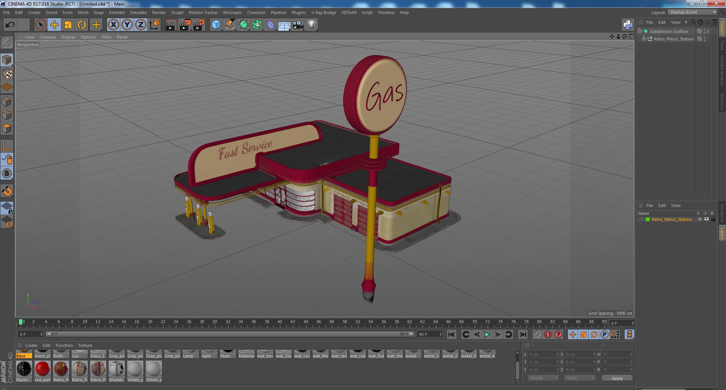Image resolution: width=726 pixels, height=390 pixels.
Task: Add a Cube primitive object
Action: coord(216,25)
